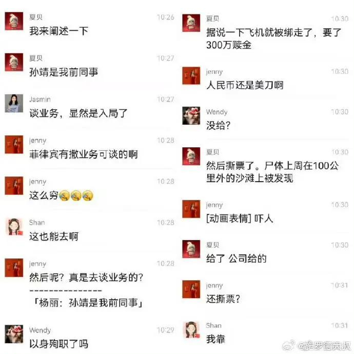Select the quoted reply 杨丽：孙靖是我前同事
Viewport: 354px width, 354px height.
click(88, 303)
